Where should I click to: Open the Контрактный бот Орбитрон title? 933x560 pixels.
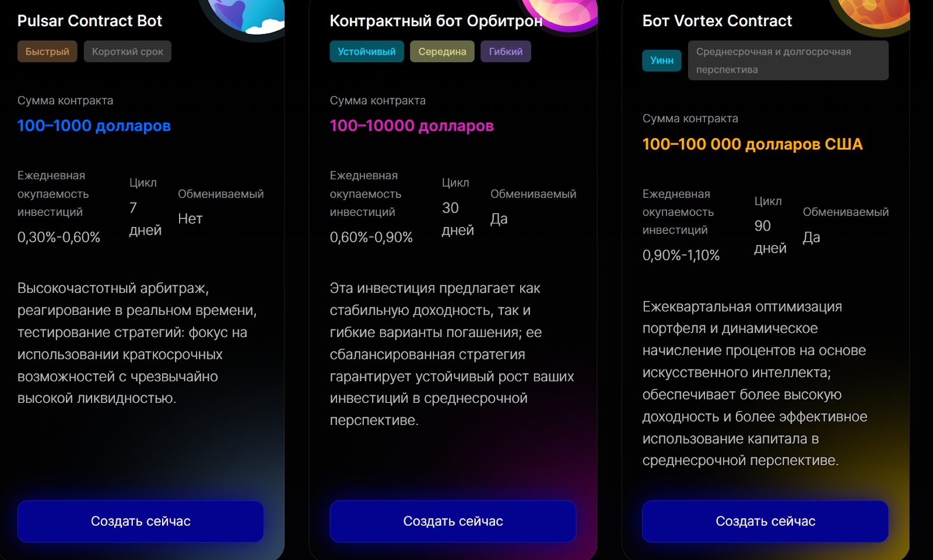pos(436,21)
